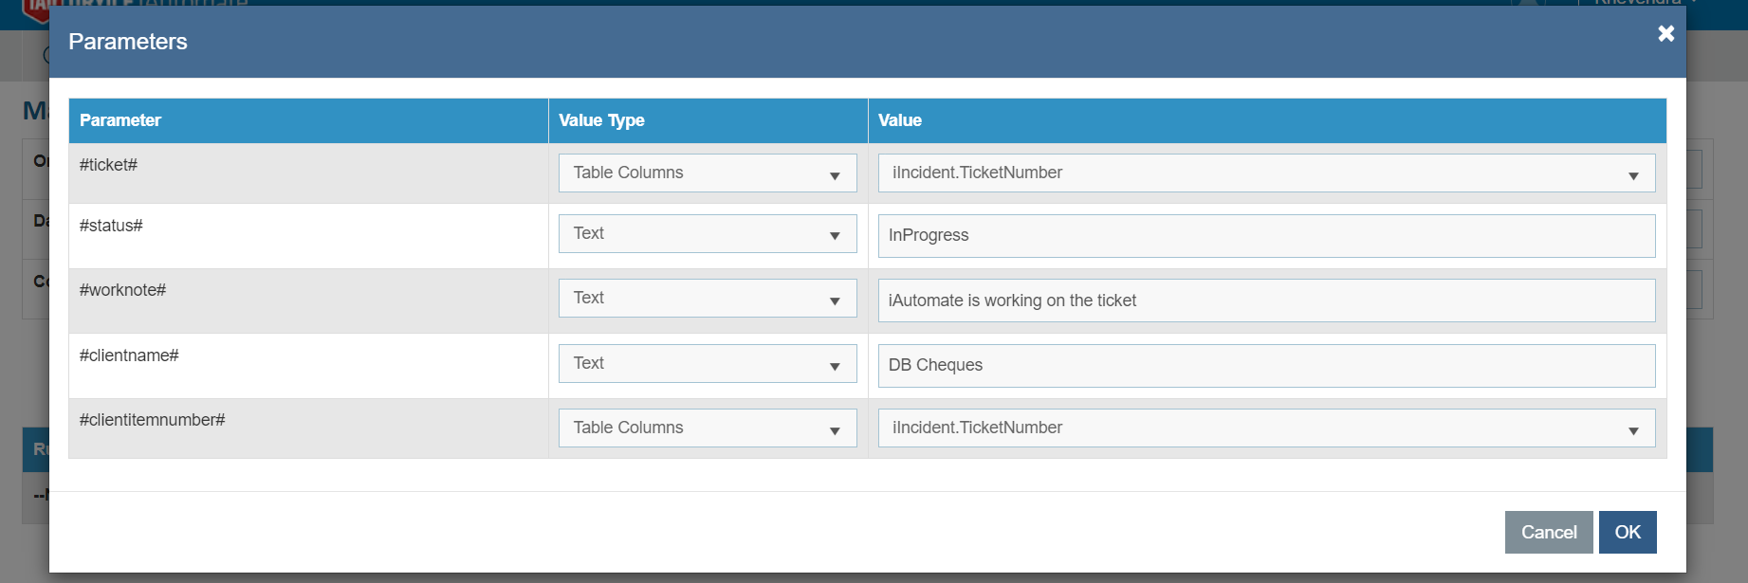Open Value Type dropdown for #clientname#

(x=707, y=364)
